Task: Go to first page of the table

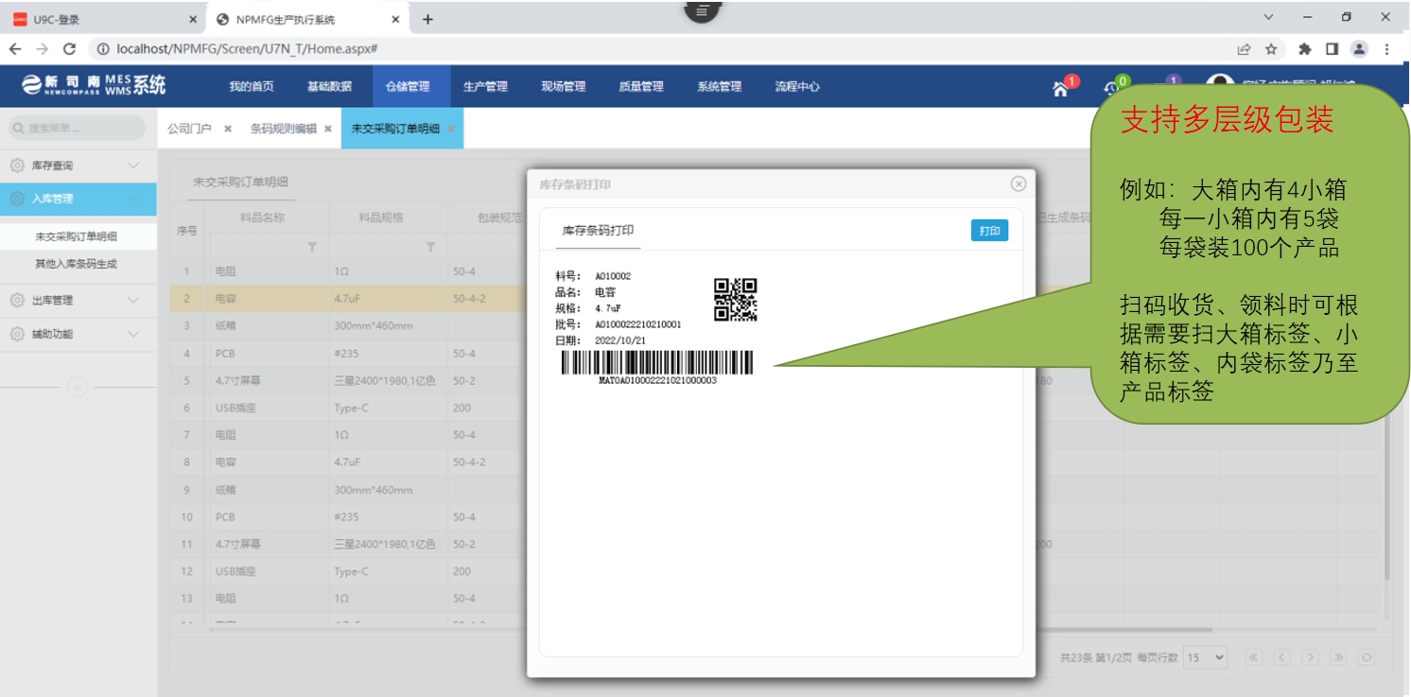Action: [x=1254, y=657]
